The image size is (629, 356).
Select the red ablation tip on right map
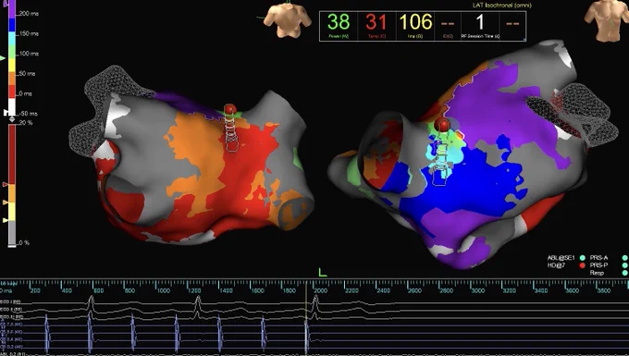tap(442, 125)
